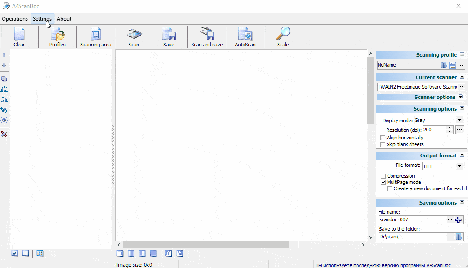Open the Operations menu
Screen dimensions: 468x268
[x=15, y=19]
